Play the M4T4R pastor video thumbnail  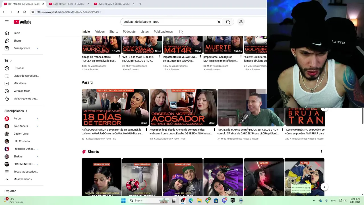tap(183, 45)
